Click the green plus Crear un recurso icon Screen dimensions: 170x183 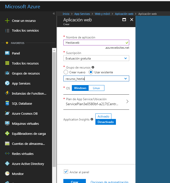[x=7, y=21]
